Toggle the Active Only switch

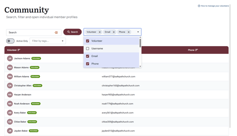(x=10, y=41)
